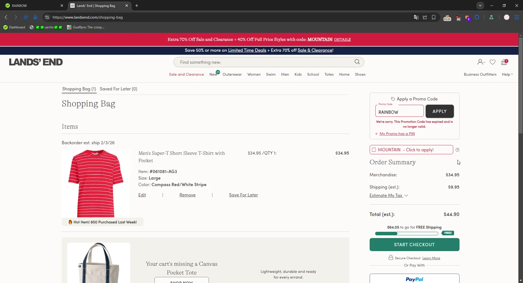The image size is (523, 283).
Task: Select the Shopping Bag (1) tab
Action: (x=79, y=89)
